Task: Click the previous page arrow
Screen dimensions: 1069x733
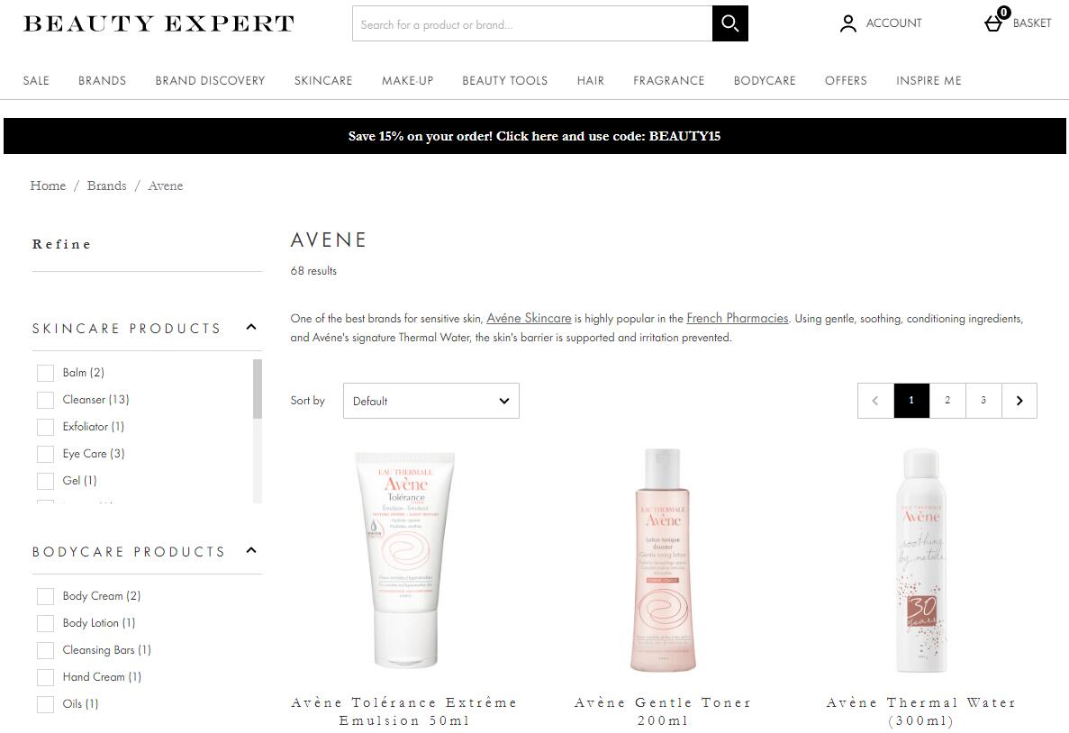Action: pyautogui.click(x=875, y=400)
